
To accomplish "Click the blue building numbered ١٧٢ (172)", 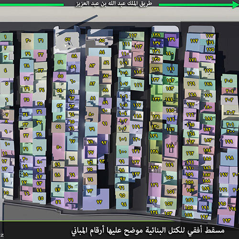I will 193,42.
